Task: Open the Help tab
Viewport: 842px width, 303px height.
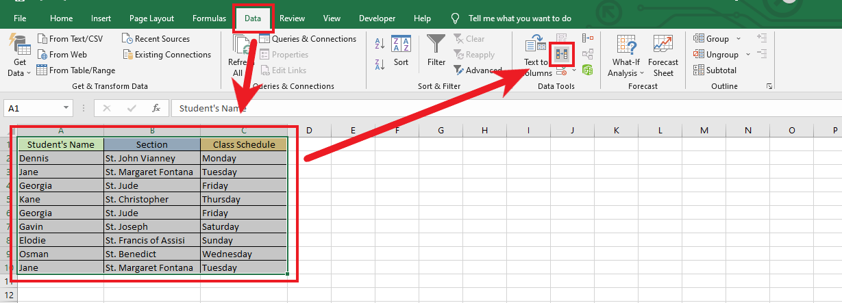Action: [423, 18]
